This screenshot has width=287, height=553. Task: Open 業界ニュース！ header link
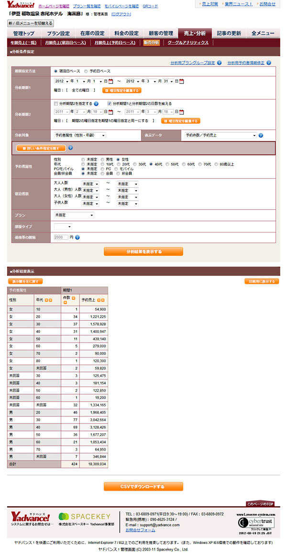[238, 4]
